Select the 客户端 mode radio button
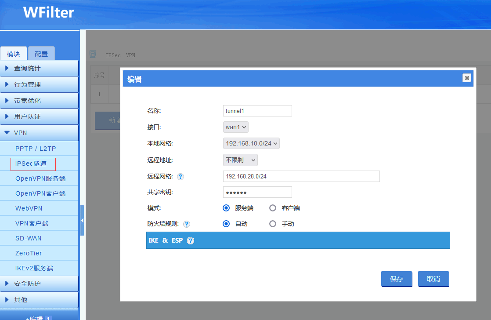The height and width of the screenshot is (320, 491). click(x=273, y=208)
